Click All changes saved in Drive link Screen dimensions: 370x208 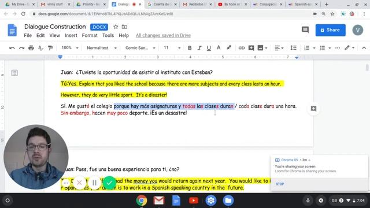coord(163,35)
